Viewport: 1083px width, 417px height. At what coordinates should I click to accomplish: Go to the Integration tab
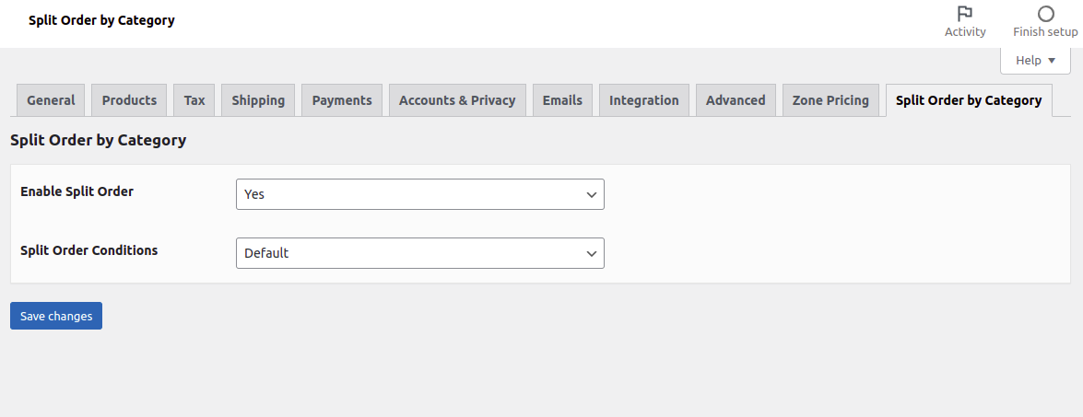point(643,100)
